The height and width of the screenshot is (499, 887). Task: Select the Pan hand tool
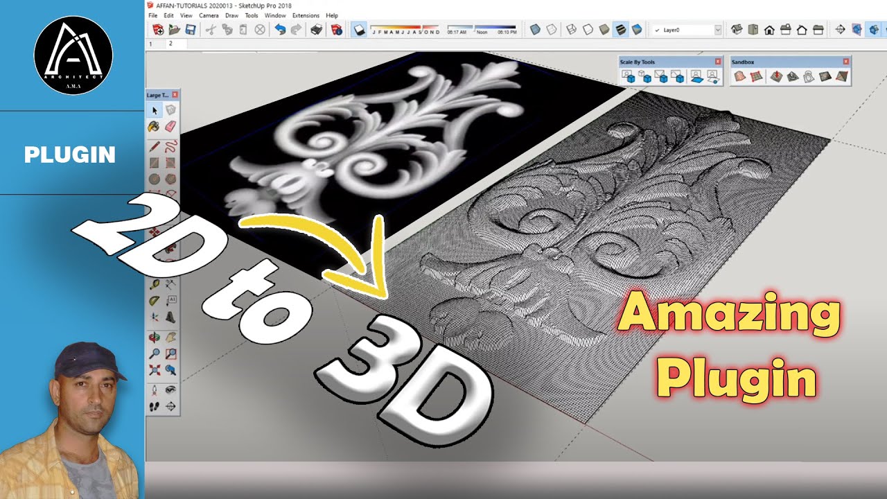pos(170,338)
